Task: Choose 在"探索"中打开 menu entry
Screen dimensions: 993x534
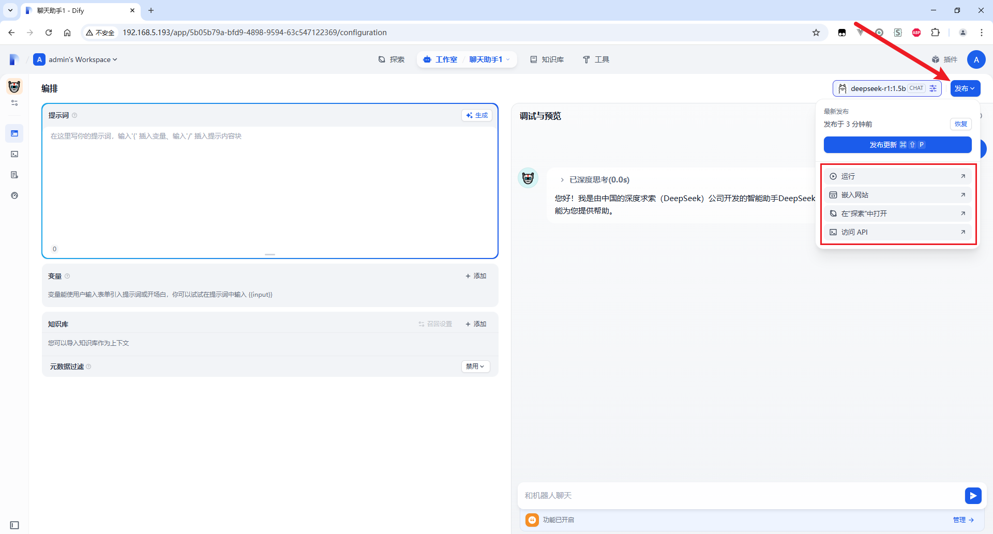Action: pos(898,213)
